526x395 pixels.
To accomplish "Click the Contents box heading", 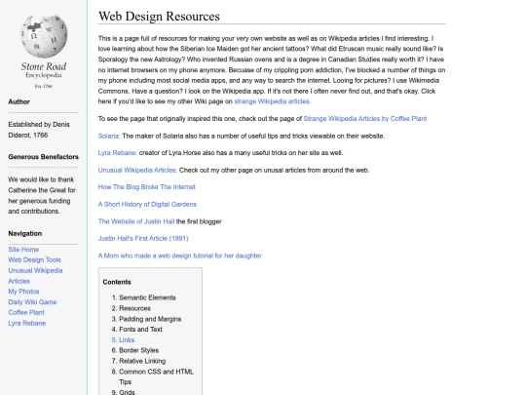I will [117, 282].
